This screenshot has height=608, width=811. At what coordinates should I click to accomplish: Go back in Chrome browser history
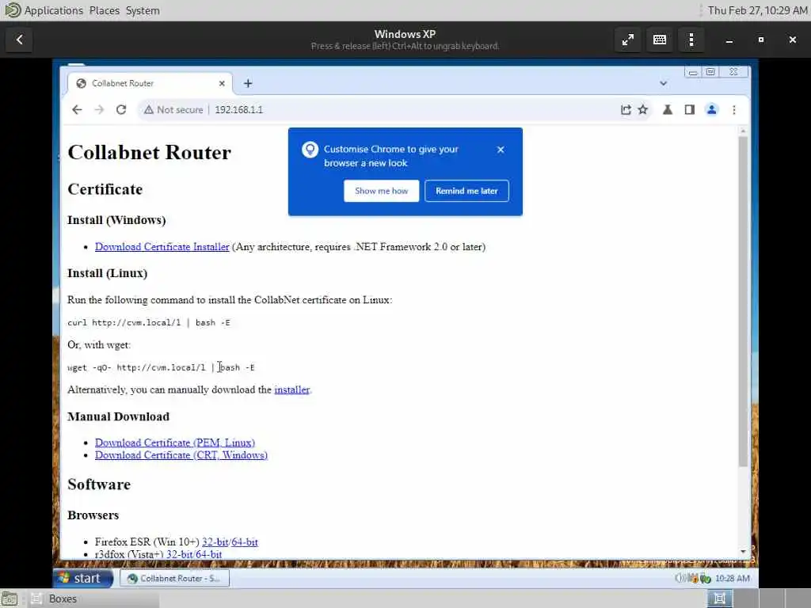[x=77, y=109]
